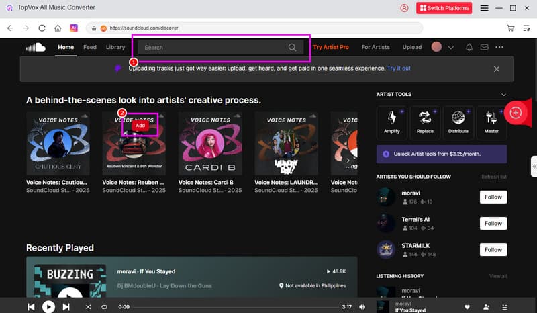Open the shopping cart icon
Viewport: 537px width, 313px height.
[x=511, y=28]
